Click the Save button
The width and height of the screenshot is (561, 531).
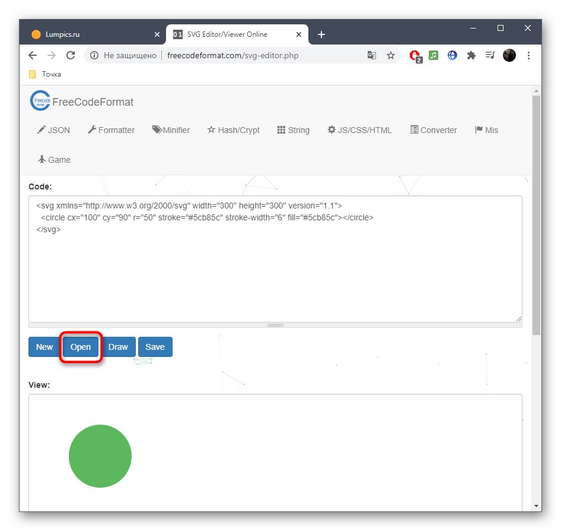point(155,347)
